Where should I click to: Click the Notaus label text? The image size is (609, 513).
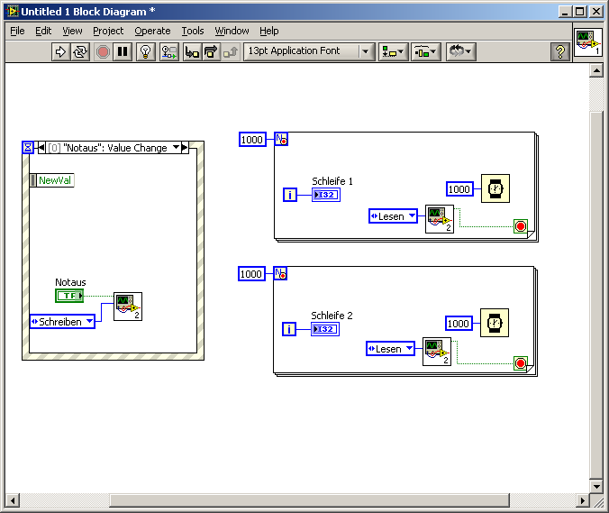click(70, 282)
